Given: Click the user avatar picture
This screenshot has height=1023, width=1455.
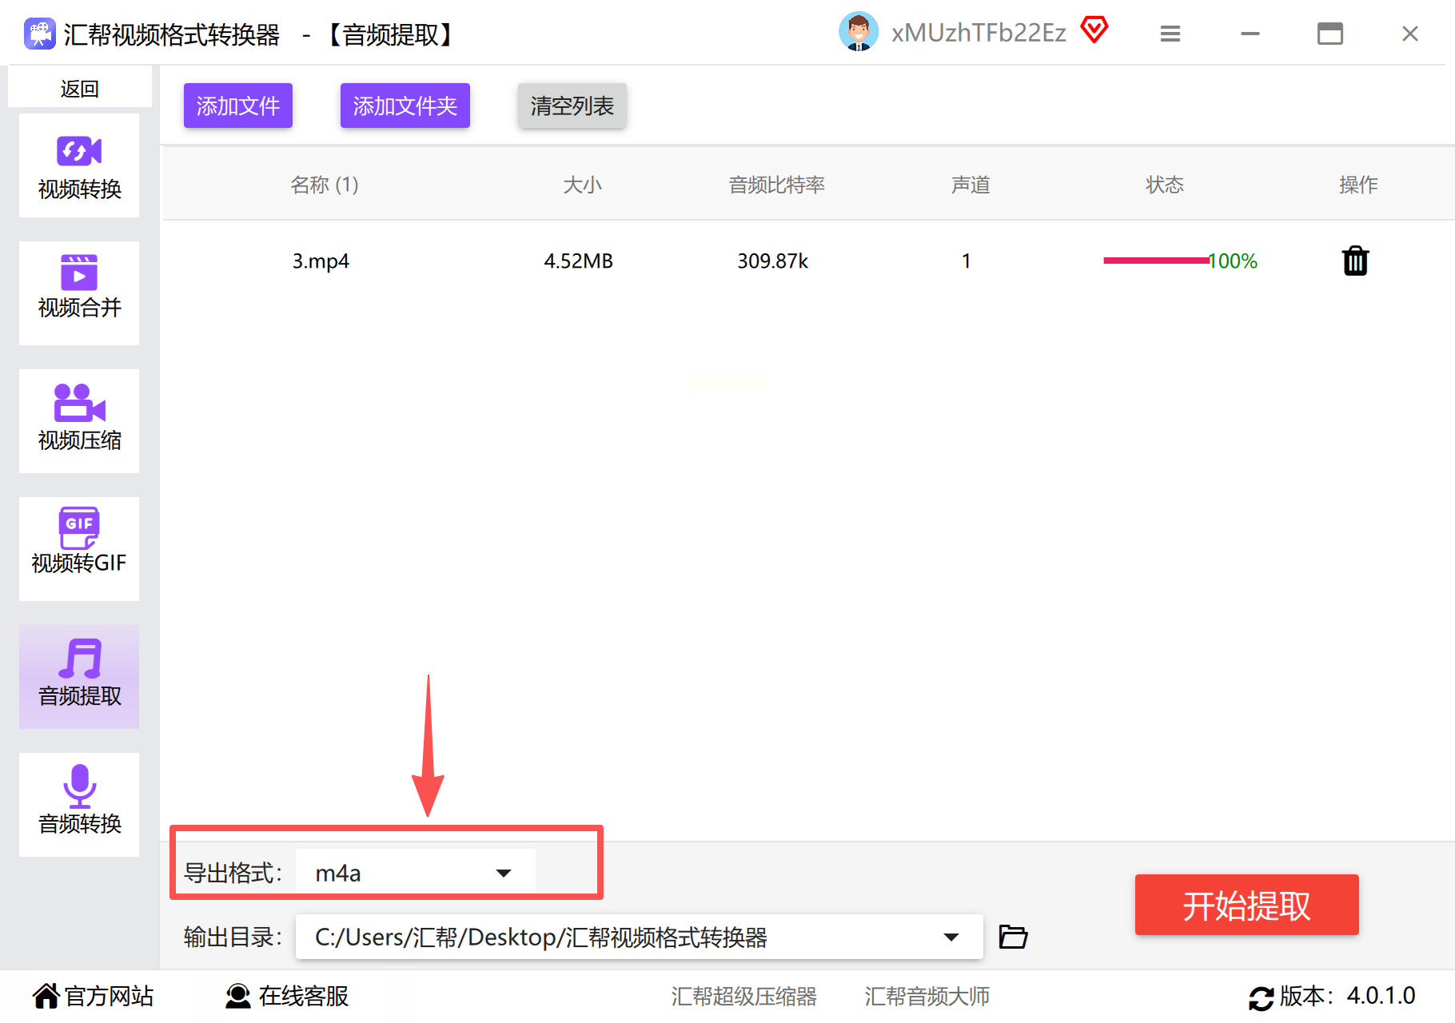Looking at the screenshot, I should coord(859,32).
